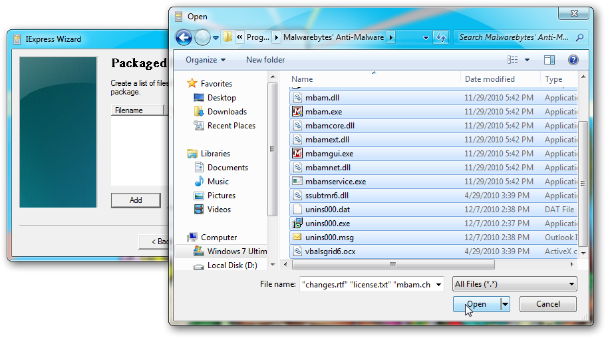Select the Prog... breadcrumb segment
606x338 pixels.
click(258, 37)
